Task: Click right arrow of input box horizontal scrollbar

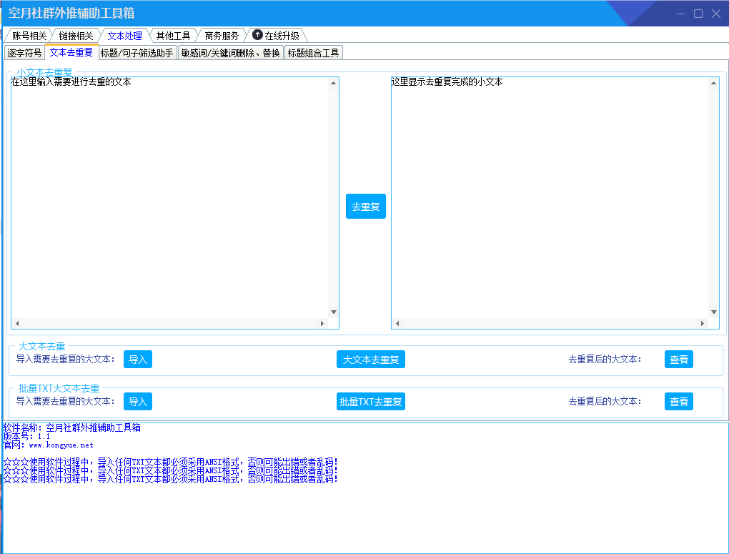Action: [322, 323]
